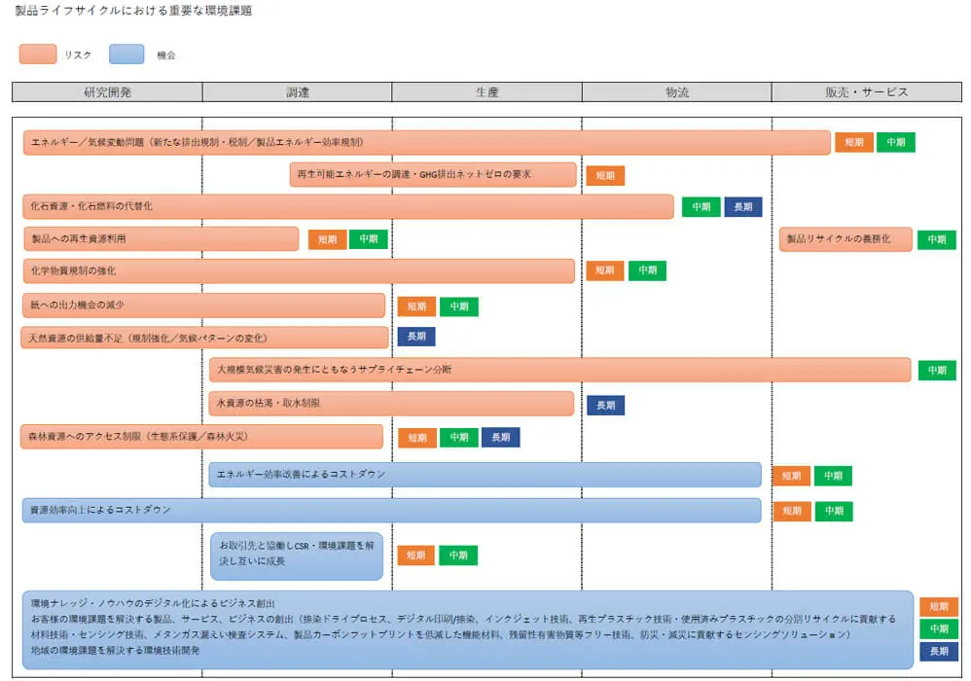
Task: Click 長期 tag beside 水資源の枯渇・取水制限
Action: pos(605,405)
